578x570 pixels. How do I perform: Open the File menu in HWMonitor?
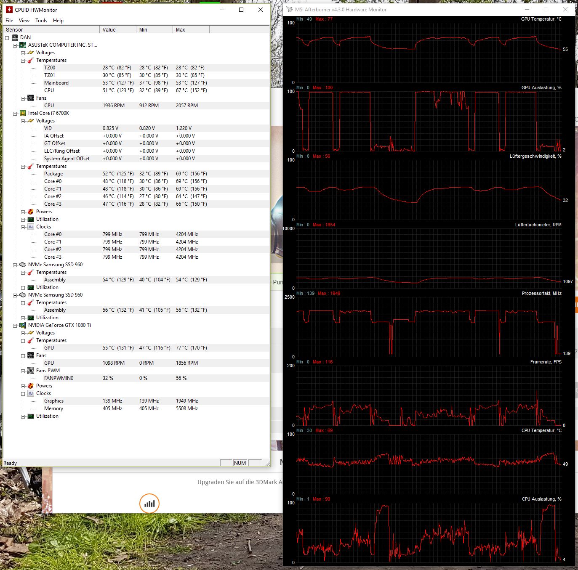tap(9, 21)
